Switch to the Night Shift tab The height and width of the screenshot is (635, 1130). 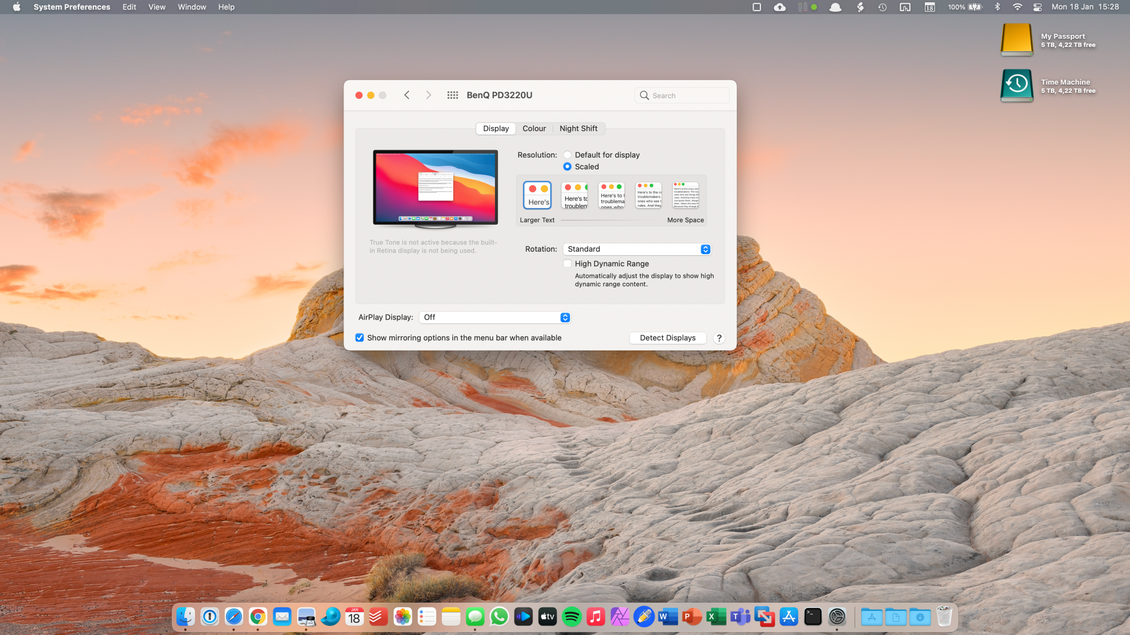[x=578, y=129]
